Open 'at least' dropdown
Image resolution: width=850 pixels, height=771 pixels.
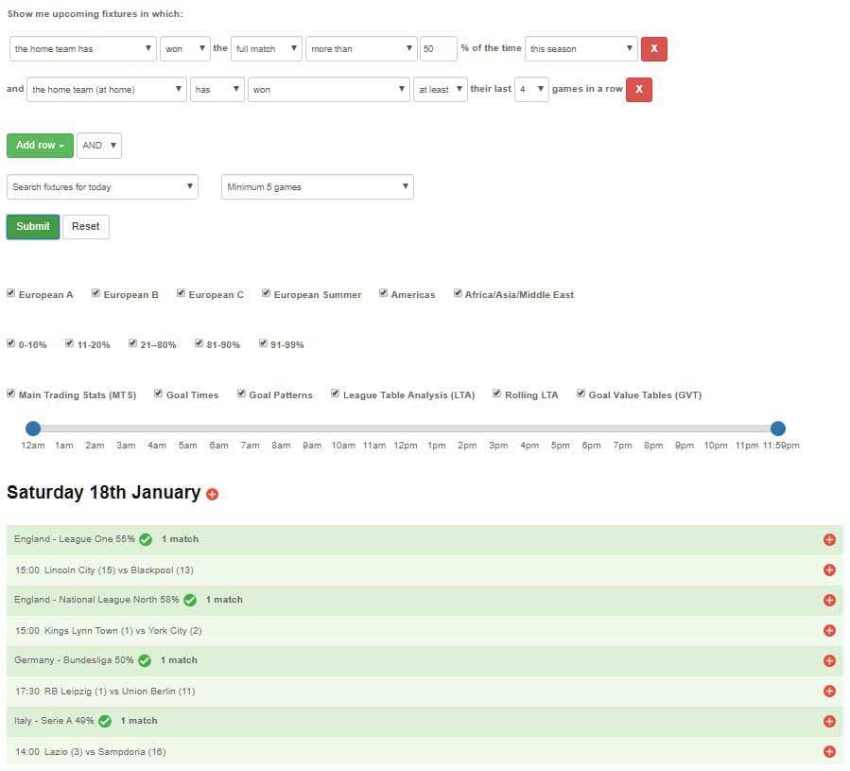pyautogui.click(x=441, y=90)
